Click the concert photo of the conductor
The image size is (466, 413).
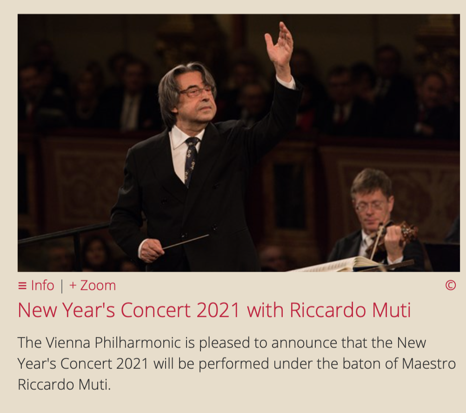click(239, 143)
